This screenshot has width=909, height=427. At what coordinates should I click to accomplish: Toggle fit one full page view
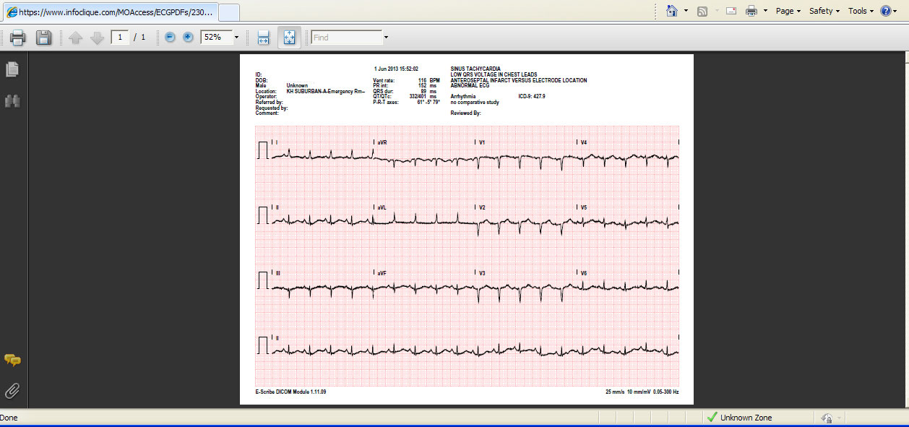[x=288, y=38]
